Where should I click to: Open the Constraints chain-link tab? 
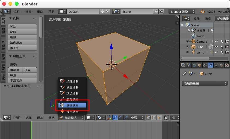pyautogui.click(x=205, y=65)
